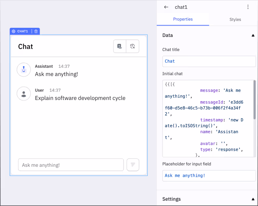The width and height of the screenshot is (258, 206).
Task: Click the chat message input box
Action: click(x=71, y=165)
